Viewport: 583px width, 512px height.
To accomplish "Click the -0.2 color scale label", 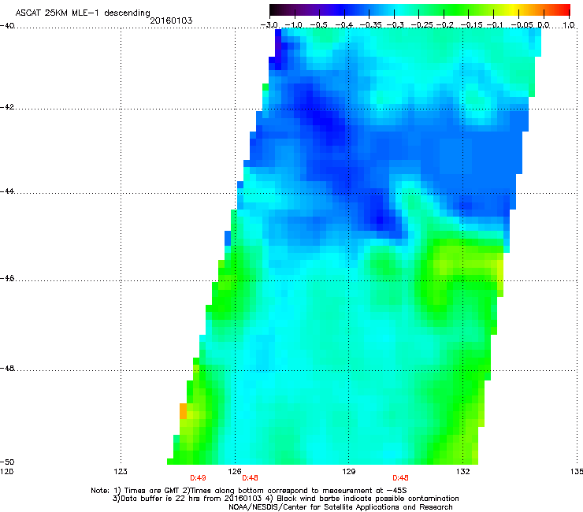I will point(444,25).
